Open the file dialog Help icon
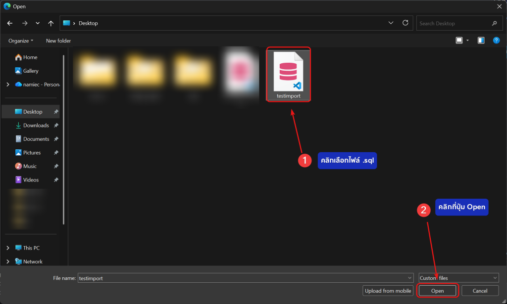 [x=496, y=40]
